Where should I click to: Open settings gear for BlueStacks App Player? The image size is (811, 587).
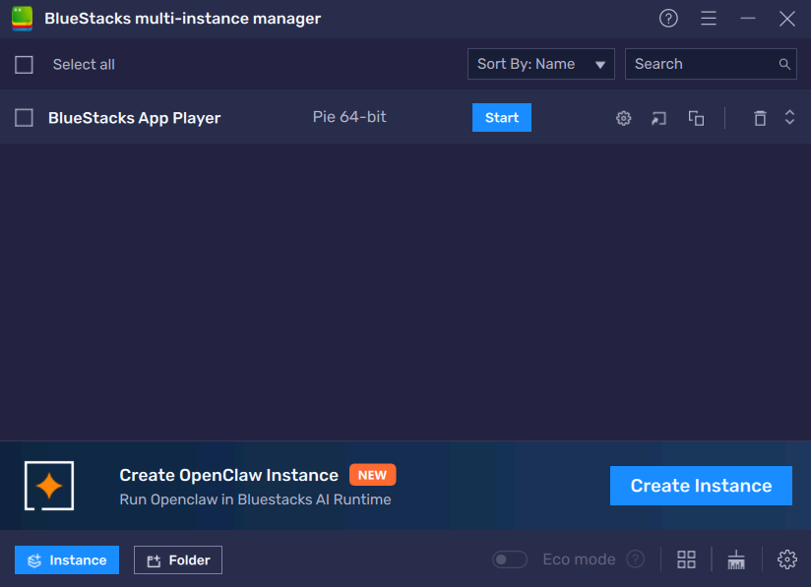(x=623, y=118)
